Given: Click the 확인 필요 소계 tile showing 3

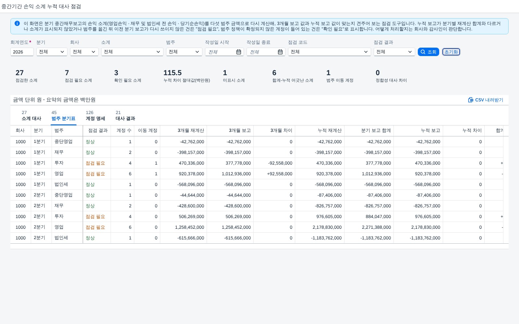Looking at the screenshot, I should pyautogui.click(x=128, y=76).
